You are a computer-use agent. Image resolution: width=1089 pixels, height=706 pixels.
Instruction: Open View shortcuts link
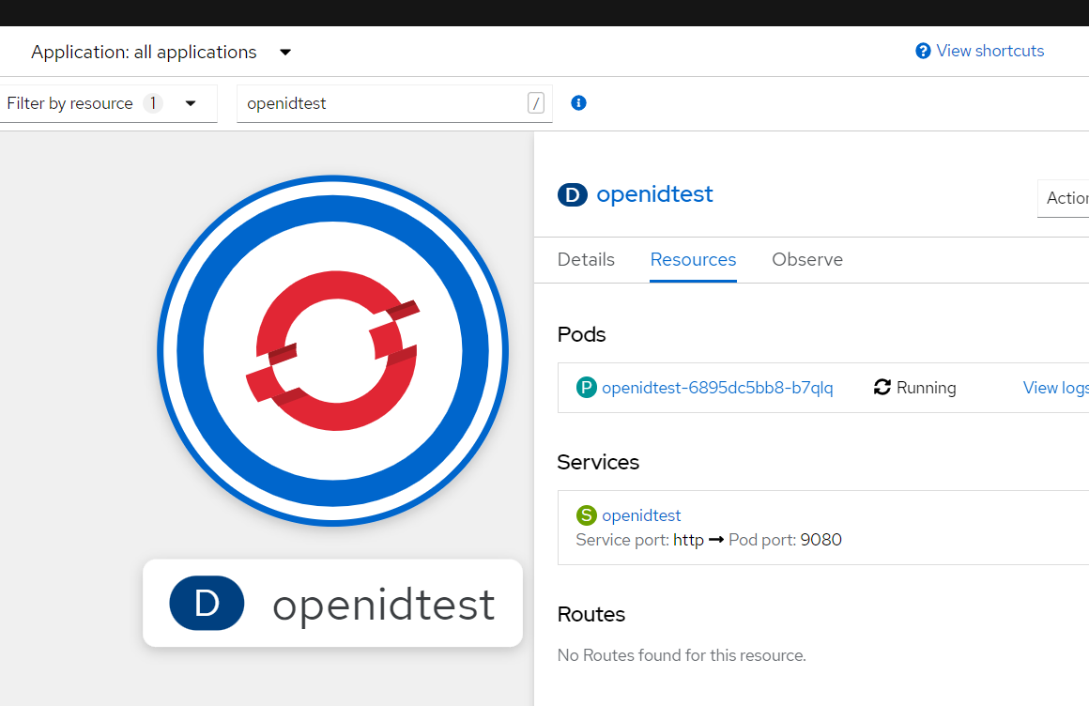point(989,52)
